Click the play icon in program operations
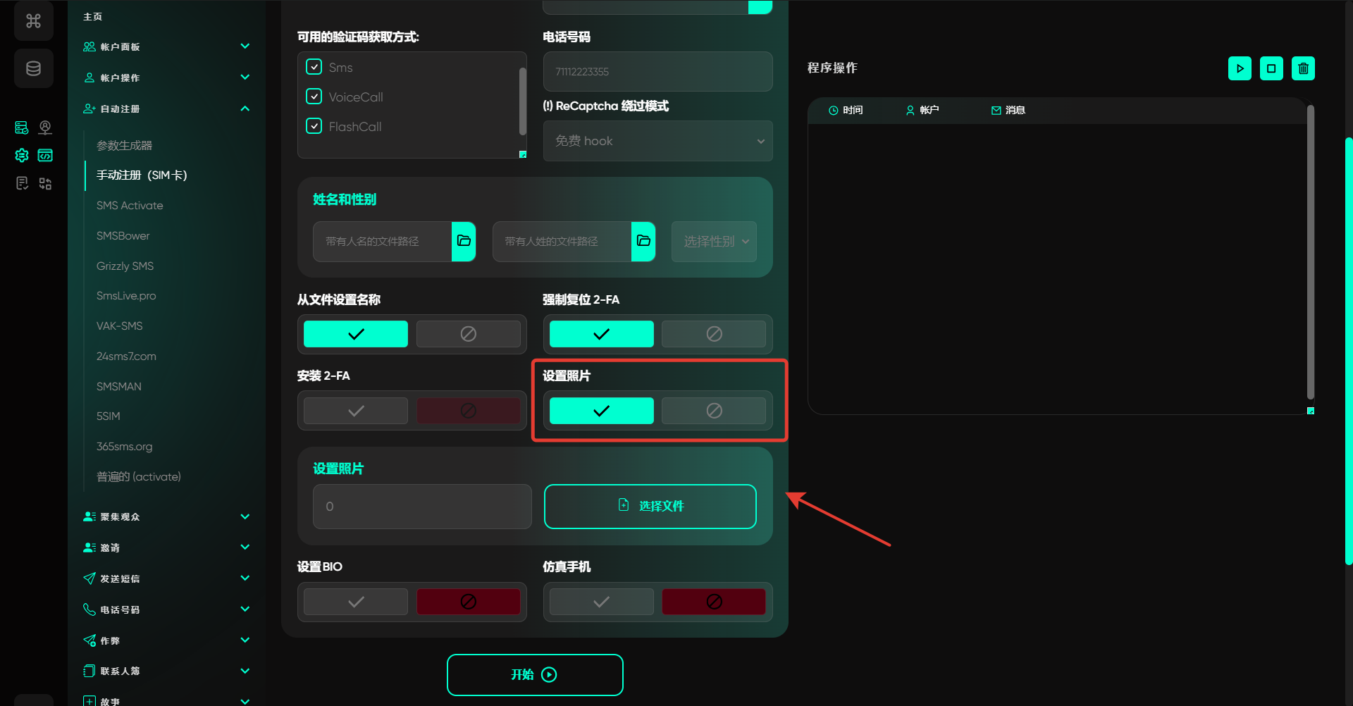Screen dimensions: 1353x706 pyautogui.click(x=1240, y=68)
